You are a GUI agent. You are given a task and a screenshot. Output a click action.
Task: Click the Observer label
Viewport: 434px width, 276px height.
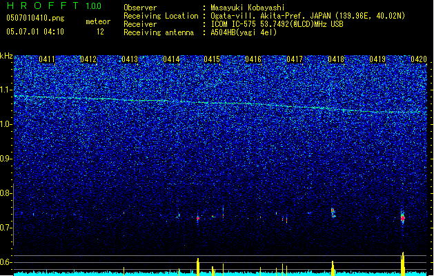[x=140, y=8]
